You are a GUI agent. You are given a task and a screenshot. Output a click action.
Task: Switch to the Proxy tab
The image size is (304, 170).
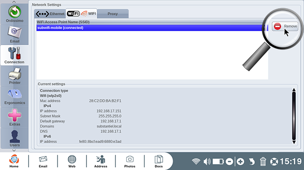tap(113, 14)
